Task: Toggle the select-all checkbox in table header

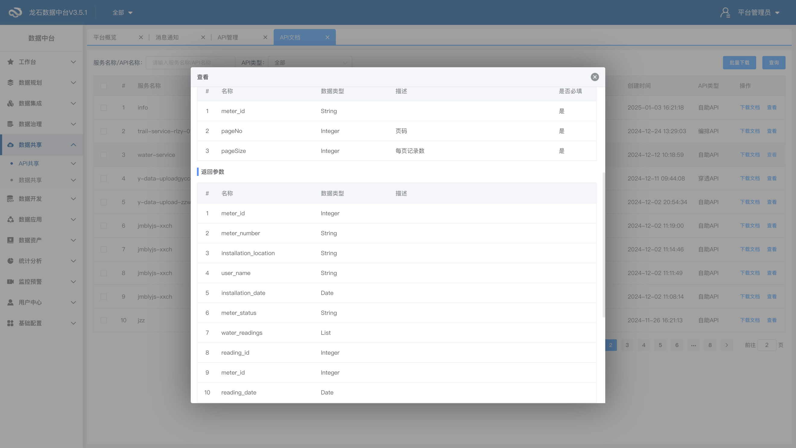Action: point(103,86)
